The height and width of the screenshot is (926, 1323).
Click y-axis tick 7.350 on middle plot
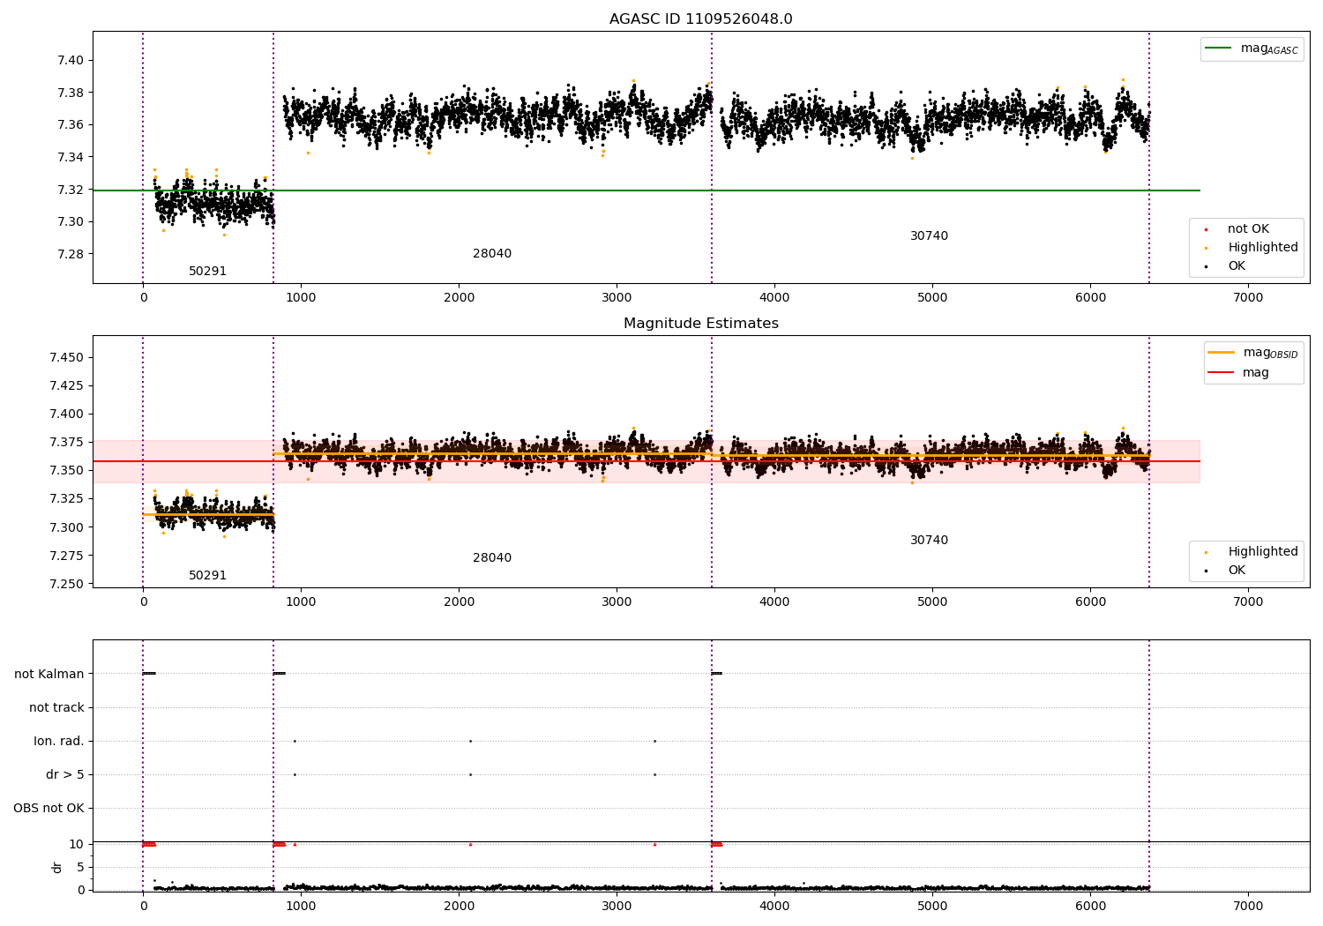(67, 470)
